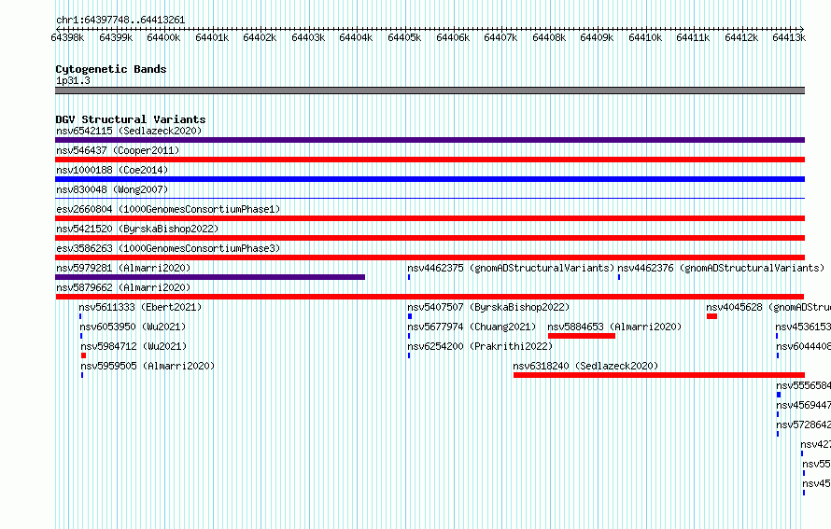831x529 pixels.
Task: Click the nsv4045628 gnomAD label
Action: [x=768, y=307]
